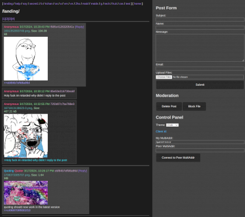Enlarge the colorful glitter image thumbnail
The height and width of the screenshot is (217, 245).
(26, 192)
